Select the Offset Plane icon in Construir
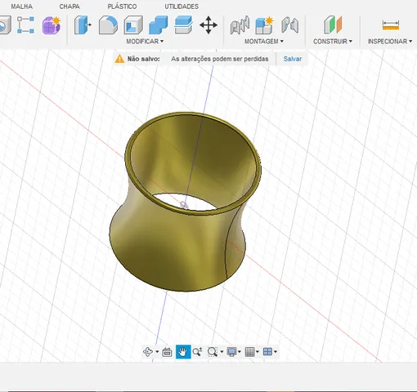 [x=333, y=25]
